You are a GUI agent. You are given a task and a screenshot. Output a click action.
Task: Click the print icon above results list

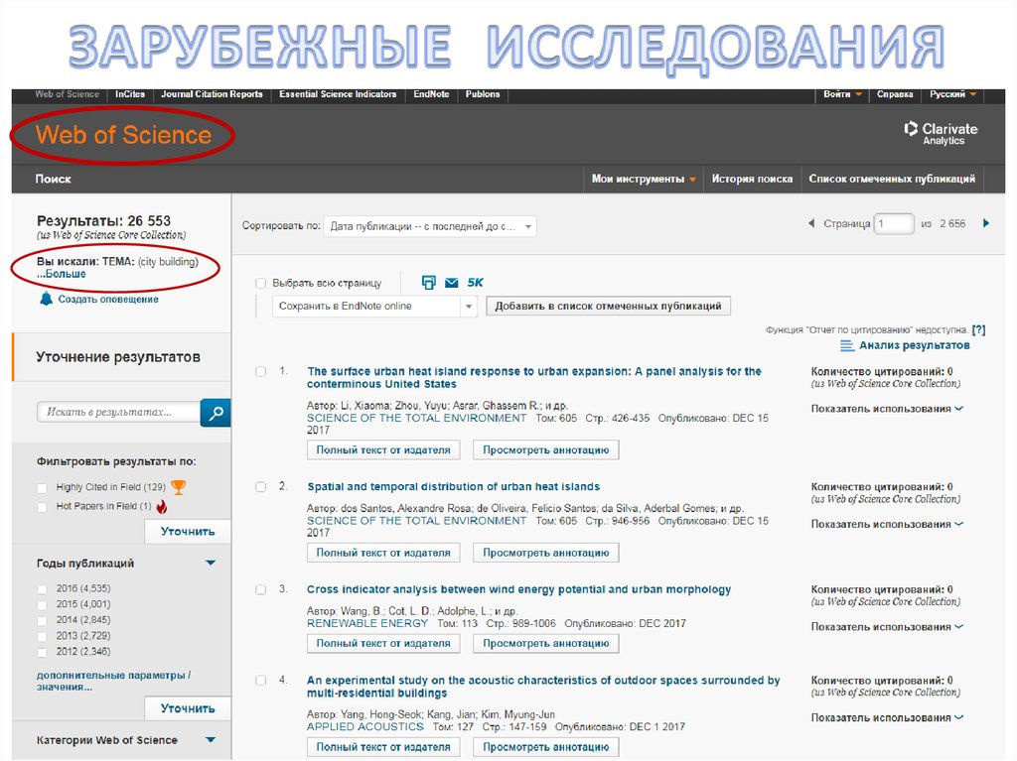pos(428,283)
